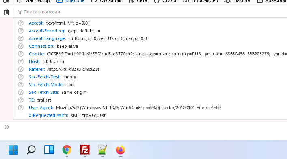
Task: Select the Cookie header name
Action: pos(37,54)
